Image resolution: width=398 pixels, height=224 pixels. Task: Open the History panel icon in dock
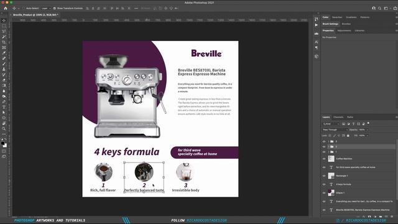click(x=317, y=19)
